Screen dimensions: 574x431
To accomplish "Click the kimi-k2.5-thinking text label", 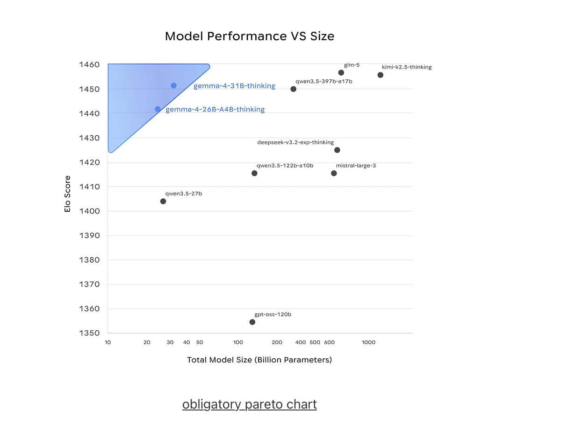I will [407, 67].
